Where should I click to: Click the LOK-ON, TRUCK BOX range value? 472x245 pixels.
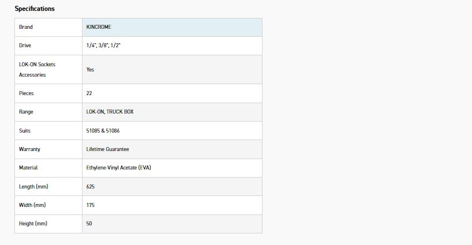(x=110, y=112)
